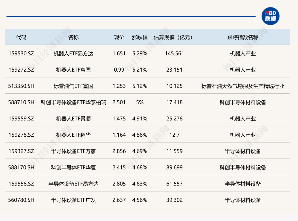This screenshot has width=298, height=221.
Task: Click name 机器人ETF鹏华
Action: [x=73, y=135]
